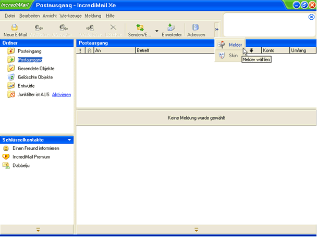Collapse the preview pane bottom arrow
317x237 pixels.
coord(196,229)
